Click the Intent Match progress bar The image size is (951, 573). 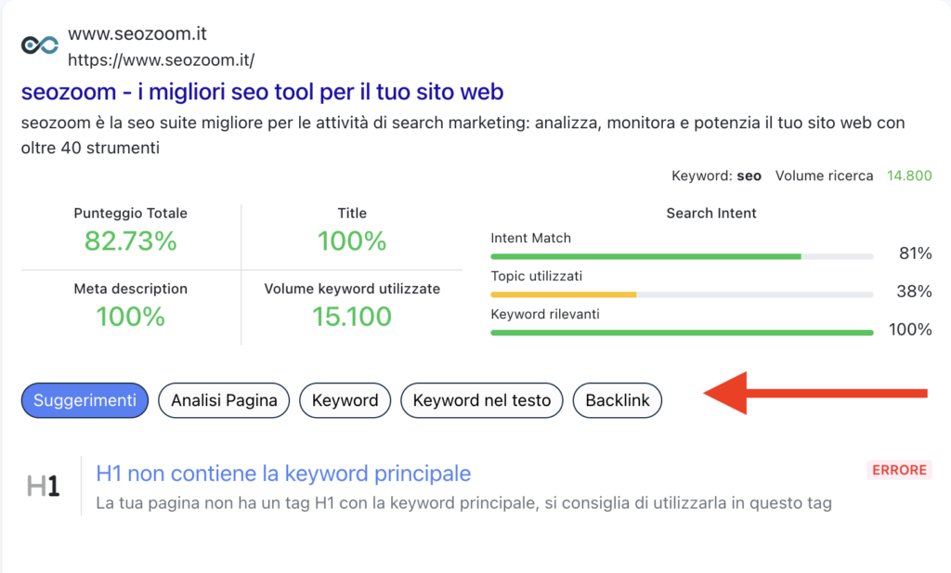[x=682, y=255]
